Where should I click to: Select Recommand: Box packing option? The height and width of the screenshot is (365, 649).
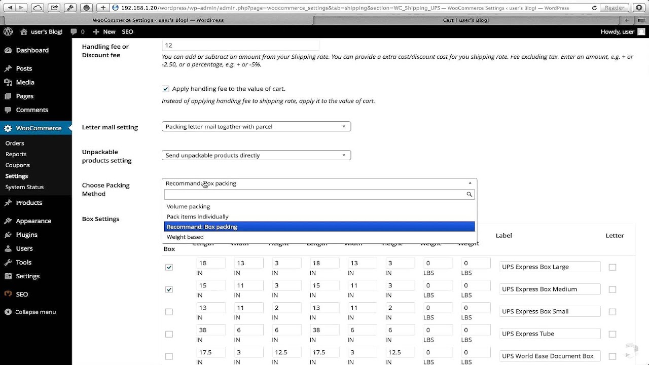click(319, 227)
